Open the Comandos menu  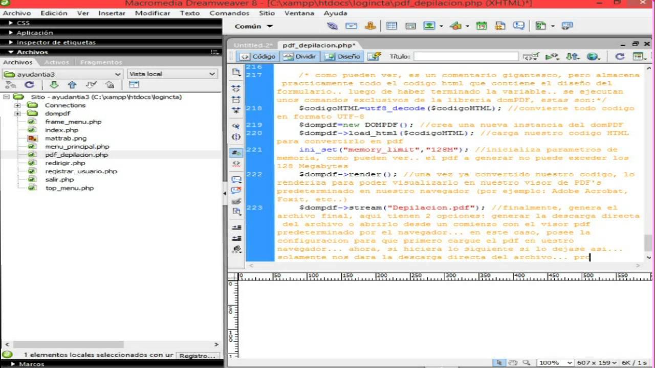point(229,13)
